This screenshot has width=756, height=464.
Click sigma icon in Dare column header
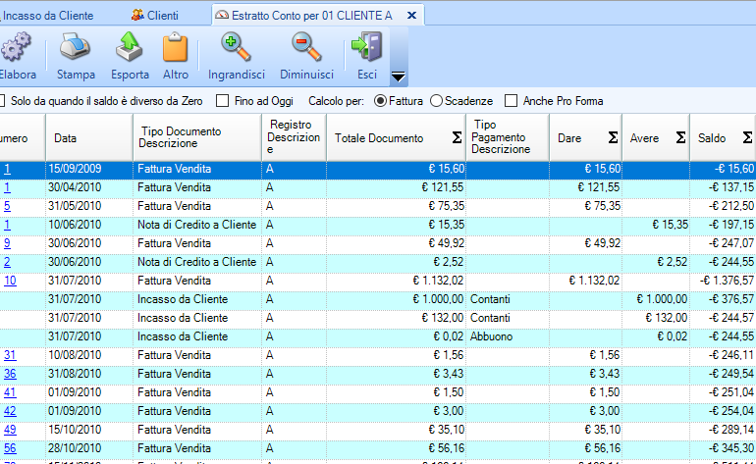(x=613, y=138)
